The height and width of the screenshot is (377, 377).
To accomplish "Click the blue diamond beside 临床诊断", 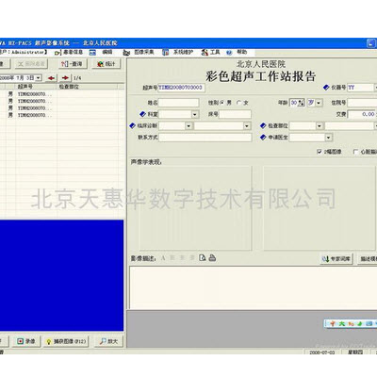I will pos(132,125).
